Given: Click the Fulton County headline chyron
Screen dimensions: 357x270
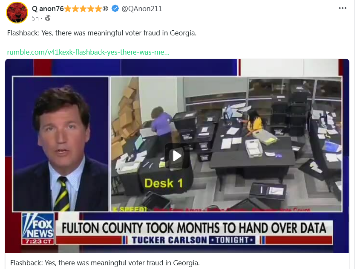Looking at the screenshot, I should [194, 228].
